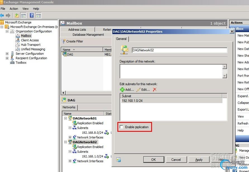Select the 192.168.1.0/24 subnet row in dialog
The image size is (249, 172).
click(x=172, y=101)
